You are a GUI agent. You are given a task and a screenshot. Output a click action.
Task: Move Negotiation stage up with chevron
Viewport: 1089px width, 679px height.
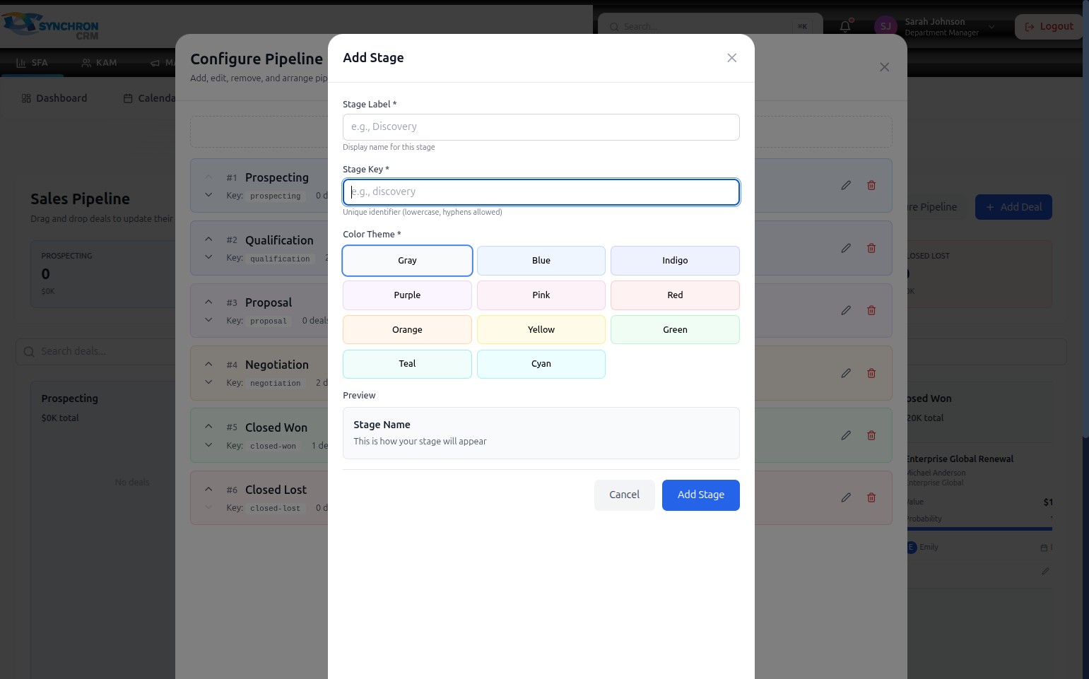tap(208, 365)
